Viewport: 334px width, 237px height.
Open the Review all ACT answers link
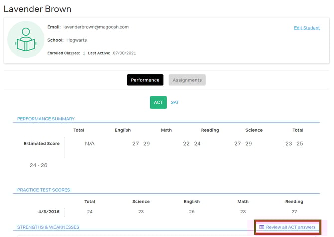tap(290, 227)
